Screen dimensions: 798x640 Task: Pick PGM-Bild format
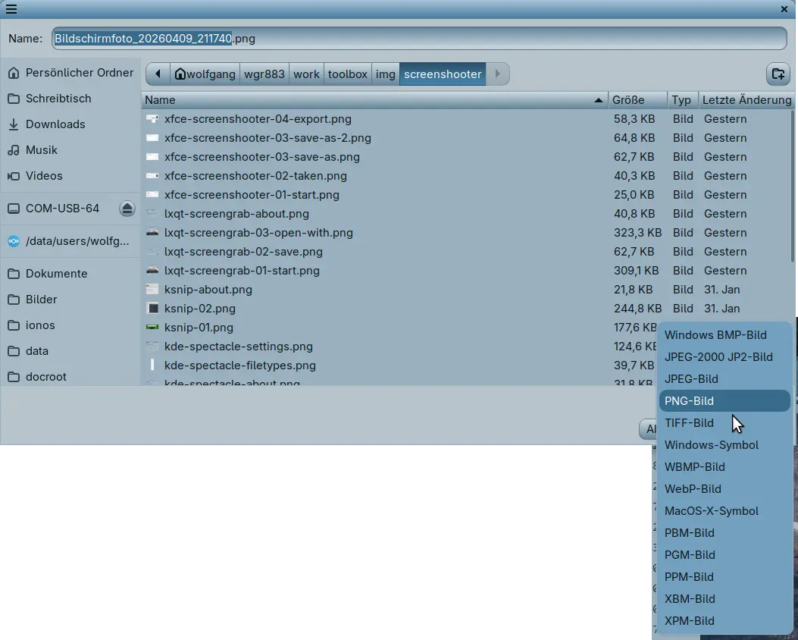tap(724, 555)
